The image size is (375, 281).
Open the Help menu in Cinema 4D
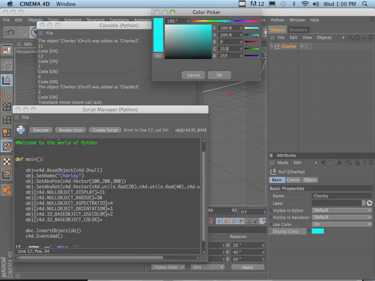click(315, 20)
